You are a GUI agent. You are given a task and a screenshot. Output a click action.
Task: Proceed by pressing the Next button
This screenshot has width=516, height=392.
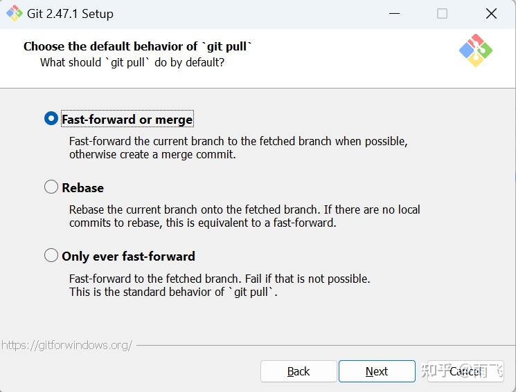[377, 371]
